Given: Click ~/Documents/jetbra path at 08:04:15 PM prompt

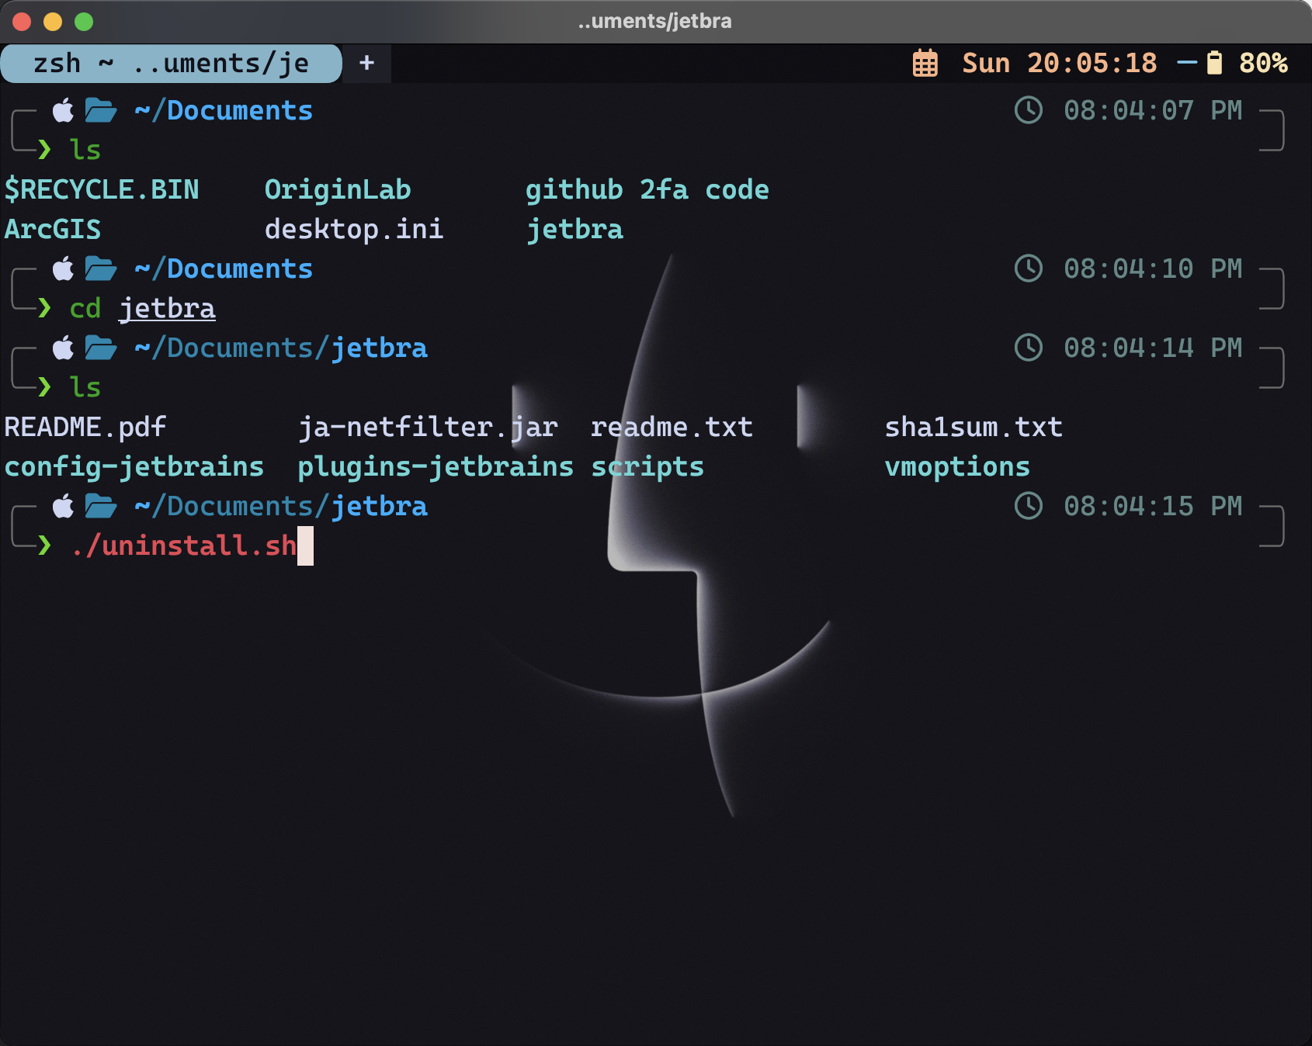Looking at the screenshot, I should tap(281, 506).
